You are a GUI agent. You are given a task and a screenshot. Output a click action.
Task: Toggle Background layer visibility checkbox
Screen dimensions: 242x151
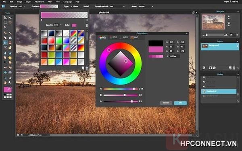238,46
